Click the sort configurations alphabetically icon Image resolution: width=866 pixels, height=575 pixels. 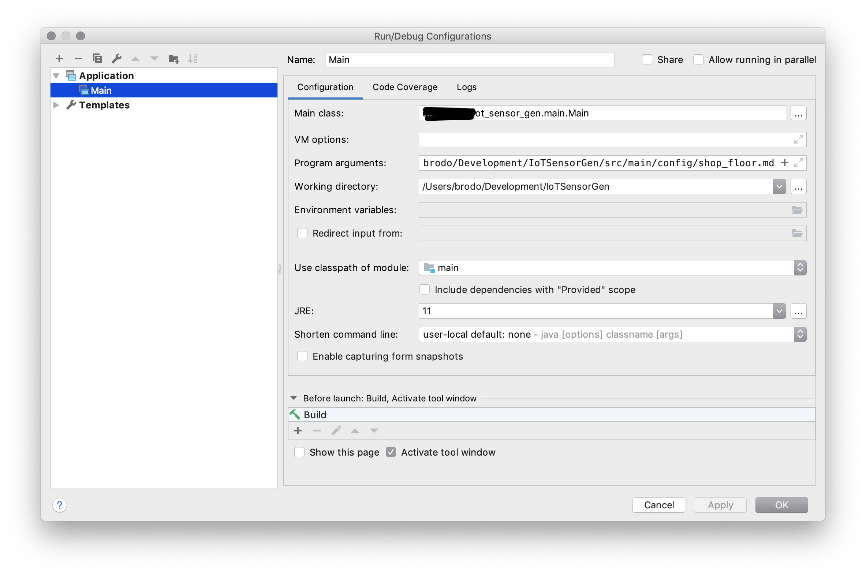[193, 59]
